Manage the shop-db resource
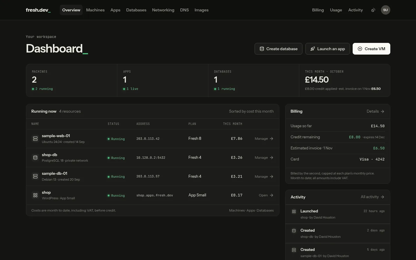This screenshot has height=260, width=416. tap(264, 158)
